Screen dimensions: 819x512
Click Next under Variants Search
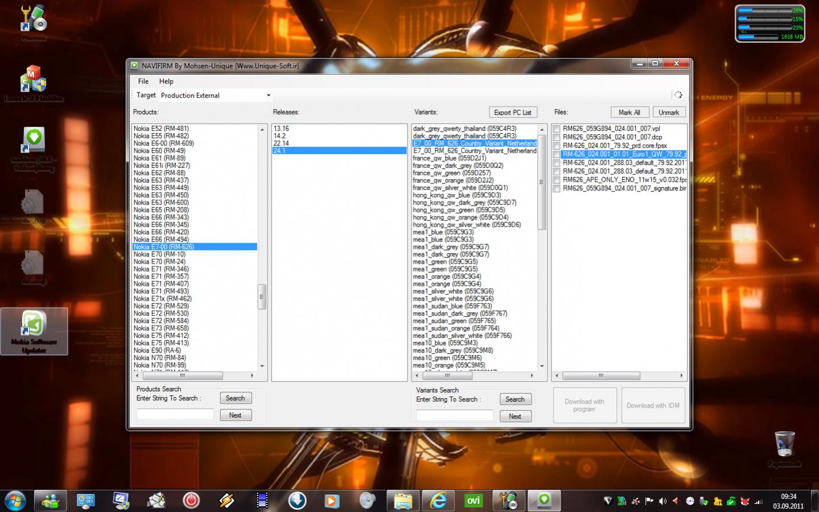pyautogui.click(x=516, y=416)
